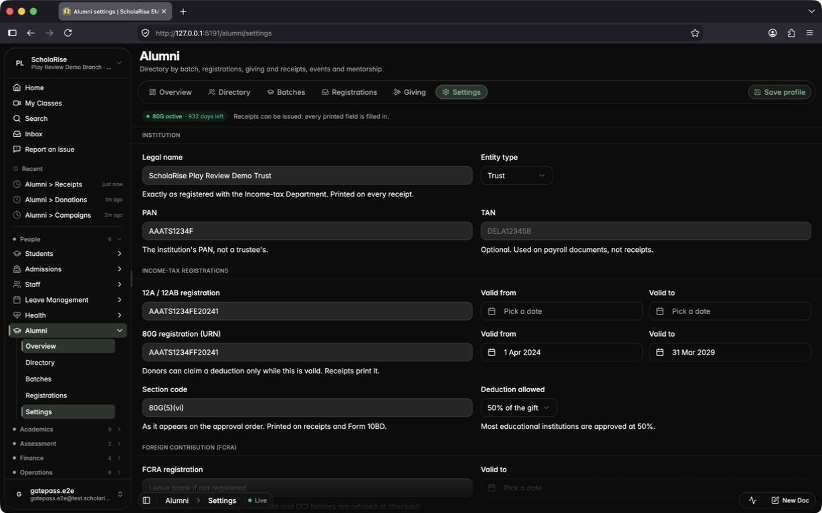The height and width of the screenshot is (513, 822).
Task: Open Directory under Alumni in sidebar
Action: click(x=68, y=363)
